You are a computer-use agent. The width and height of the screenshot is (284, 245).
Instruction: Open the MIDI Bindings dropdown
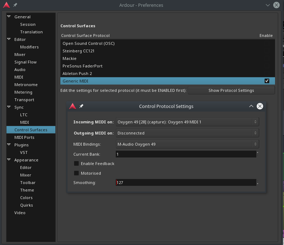tap(187, 144)
